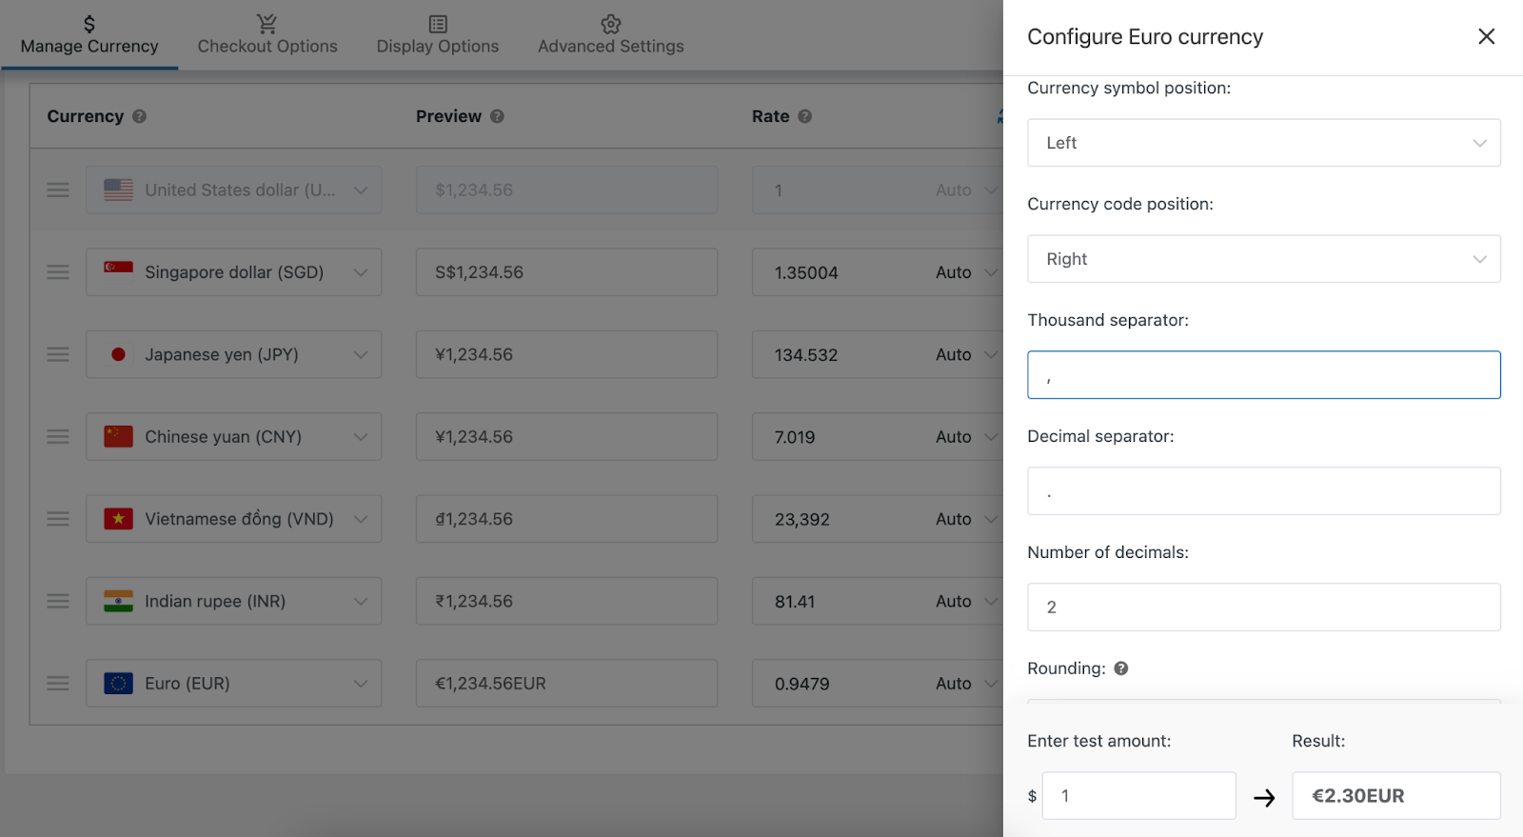Click the Enter test amount field
1523x837 pixels.
pyautogui.click(x=1138, y=796)
